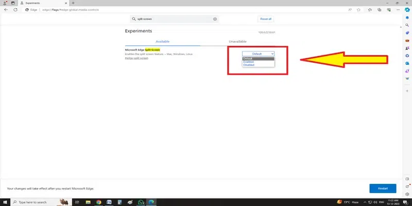Choose Enabled in the dropdown list
The image size is (412, 206).
pyautogui.click(x=258, y=62)
